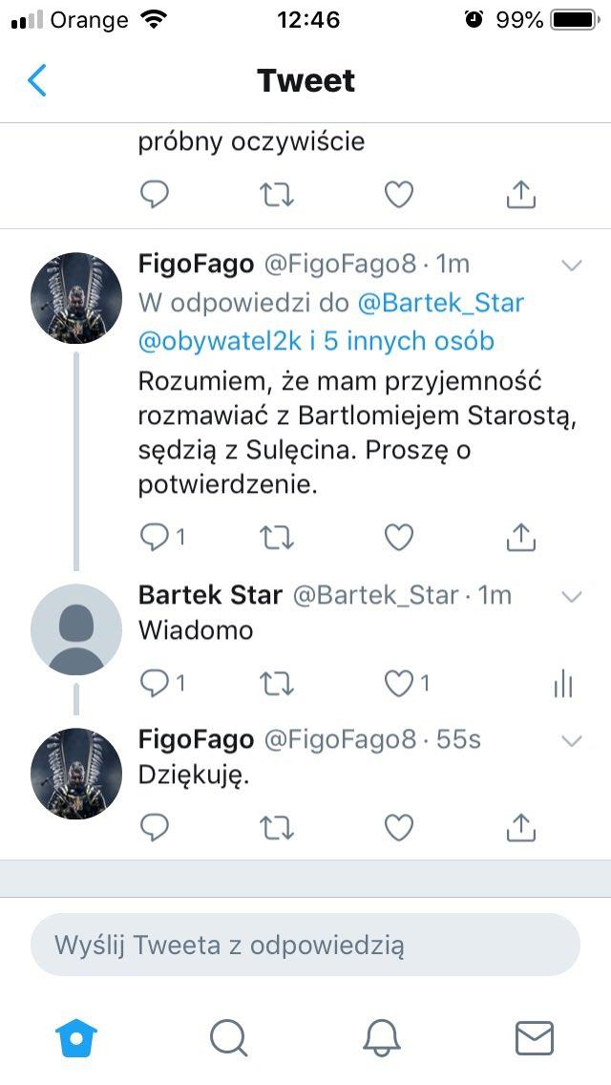View tweet activity stats on 'Wiadomo'
The image size is (611, 1085).
563,685
